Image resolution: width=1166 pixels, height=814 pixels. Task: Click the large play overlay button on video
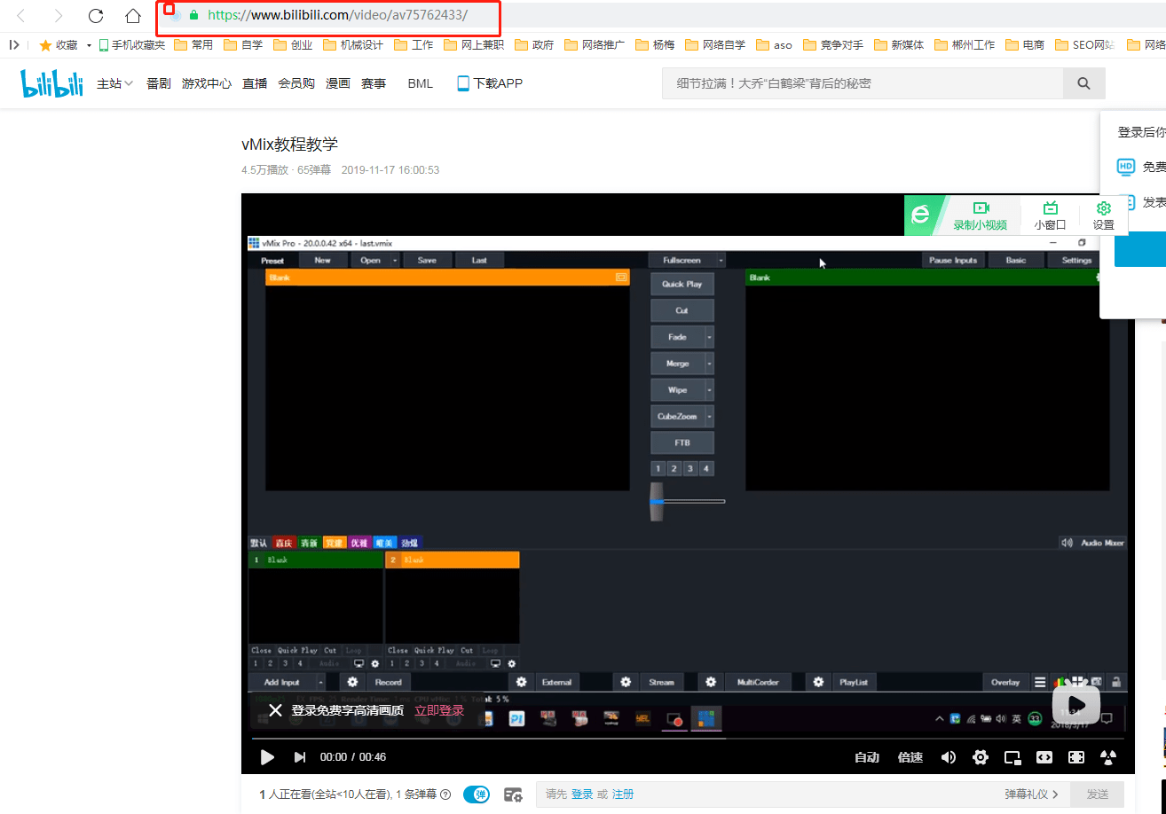tap(1076, 706)
